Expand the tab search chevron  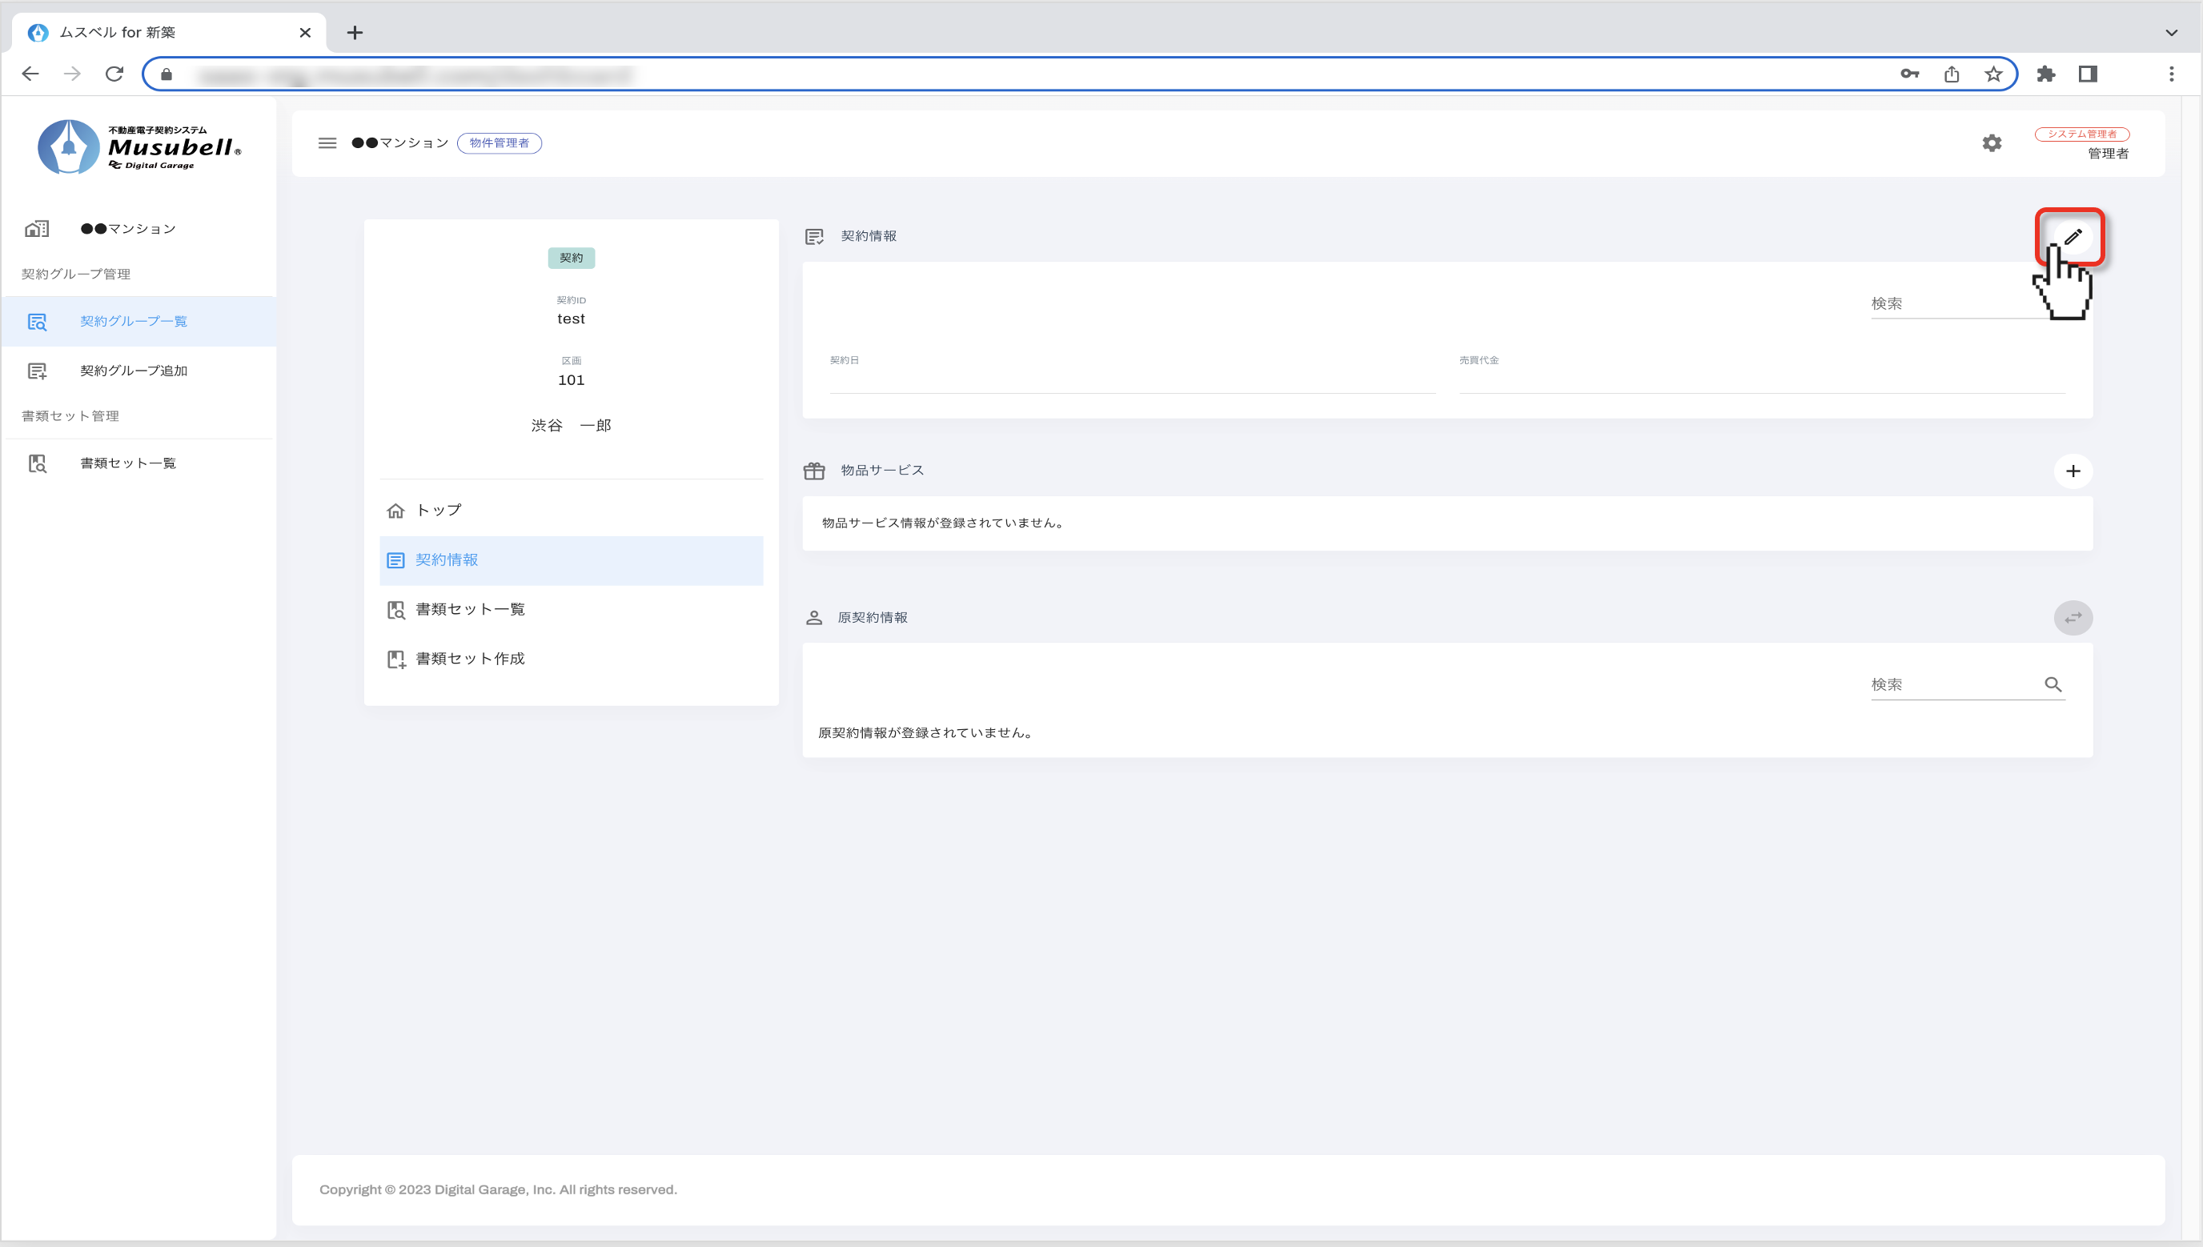click(x=2170, y=33)
